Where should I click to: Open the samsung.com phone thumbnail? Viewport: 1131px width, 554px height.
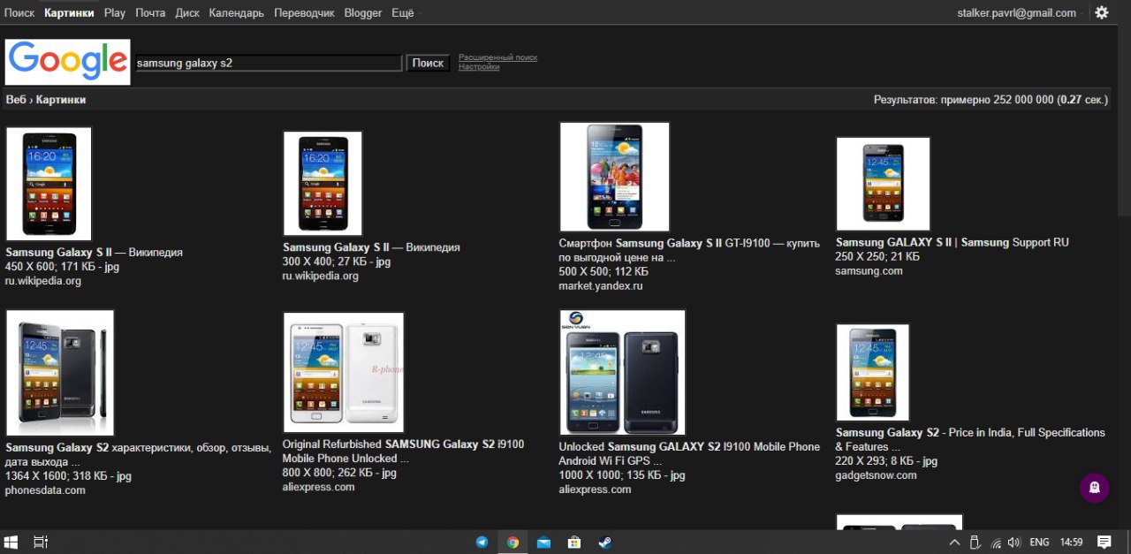click(884, 184)
